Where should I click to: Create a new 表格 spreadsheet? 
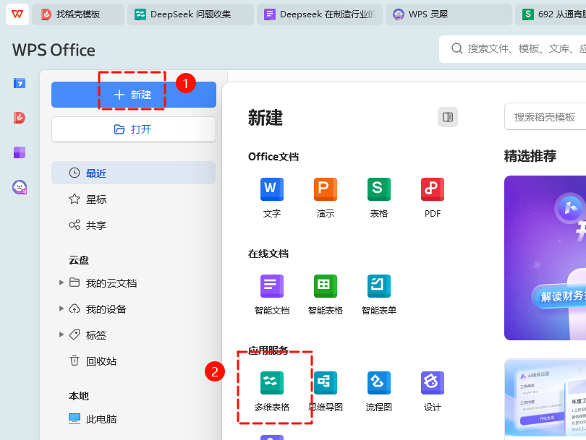point(379,198)
